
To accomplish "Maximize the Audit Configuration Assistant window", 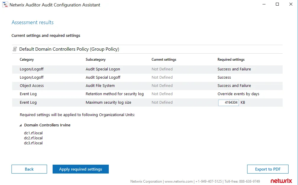I will tap(277, 4).
